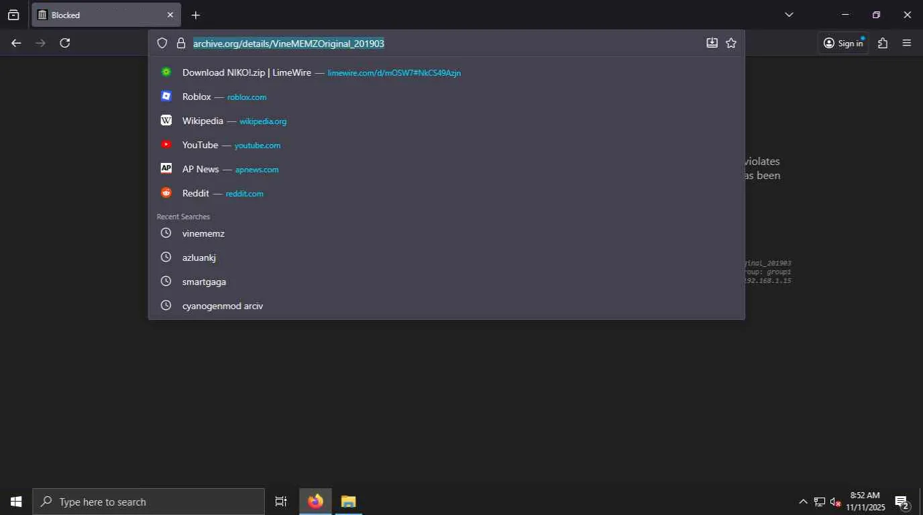923x515 pixels.
Task: Choose the AP News suggestion
Action: pos(446,169)
